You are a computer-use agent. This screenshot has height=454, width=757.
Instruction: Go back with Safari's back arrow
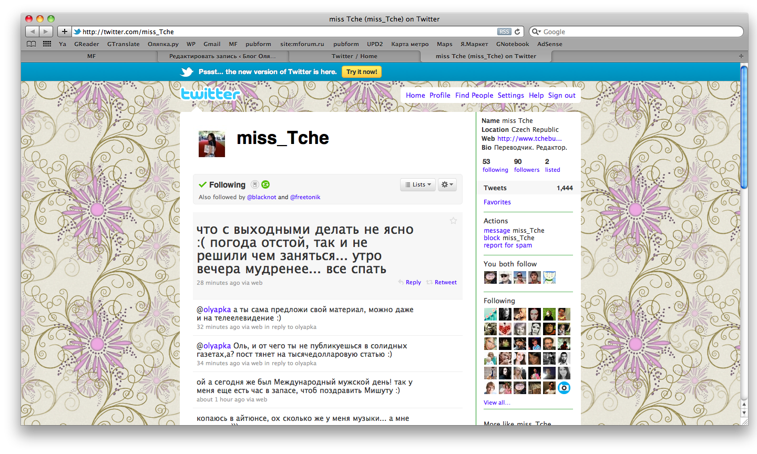tap(32, 32)
